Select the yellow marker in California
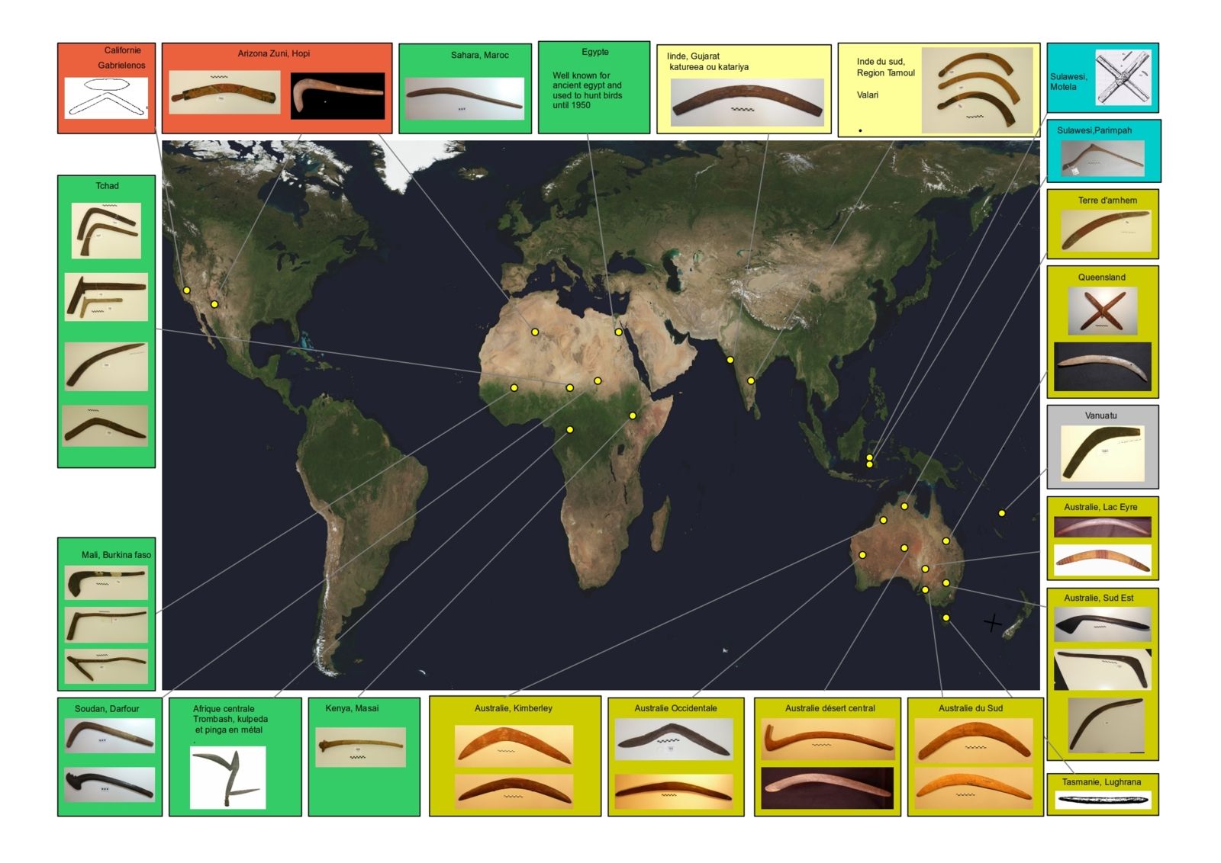 tap(186, 290)
